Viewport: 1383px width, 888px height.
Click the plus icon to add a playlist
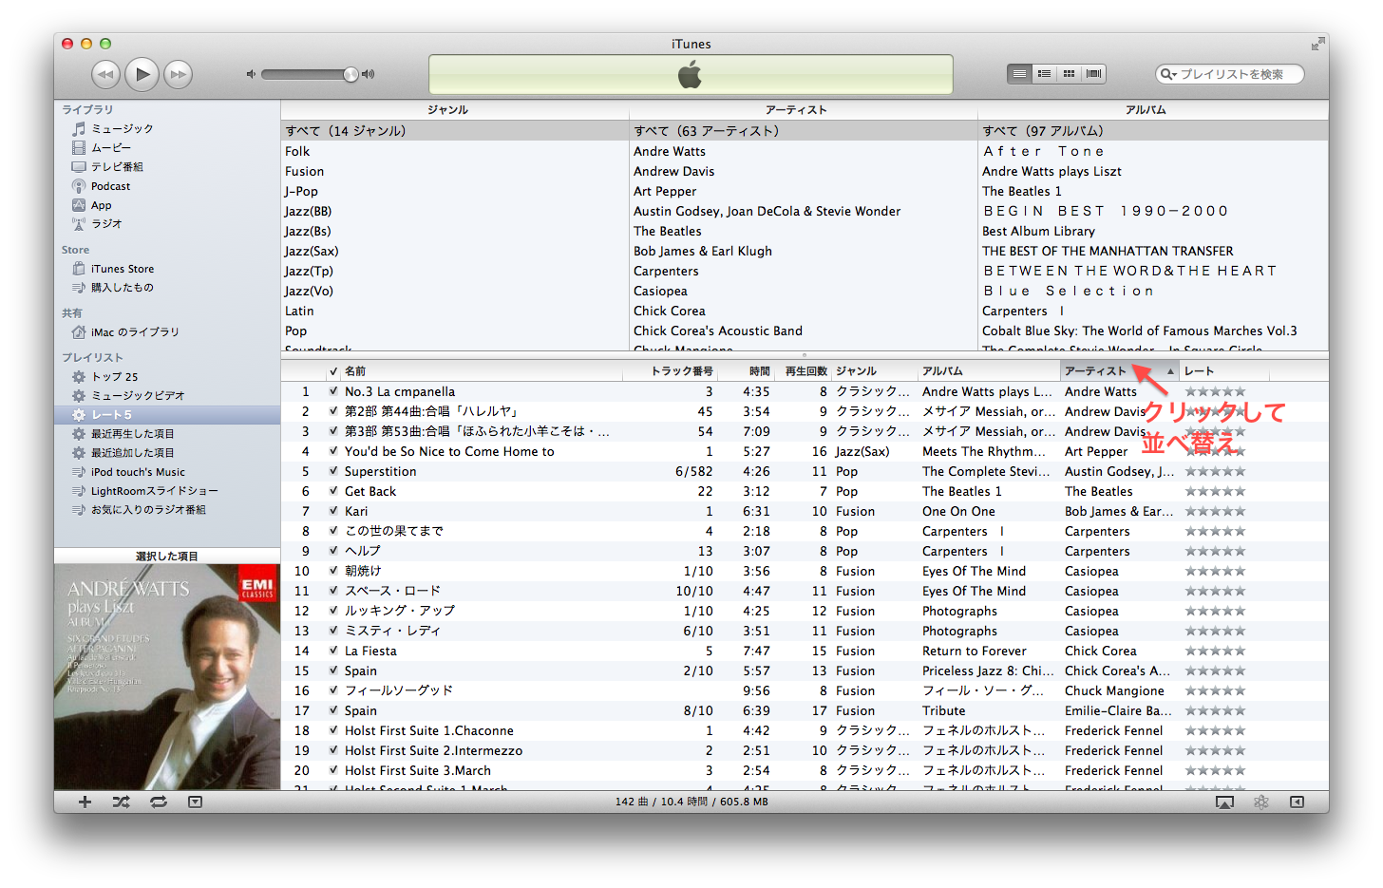[x=85, y=803]
